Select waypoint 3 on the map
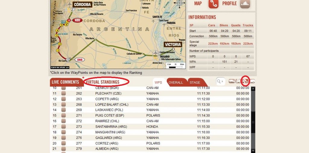Viewport: 309px width, 153px height. (56, 35)
